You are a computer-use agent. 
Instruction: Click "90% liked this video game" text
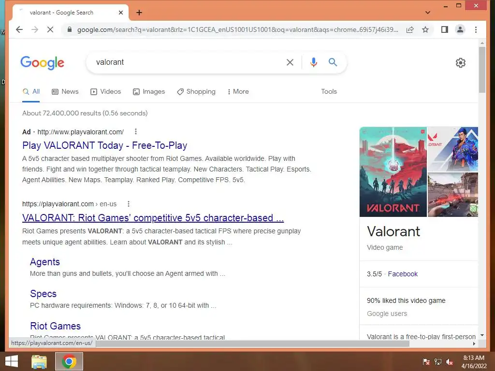pos(406,300)
